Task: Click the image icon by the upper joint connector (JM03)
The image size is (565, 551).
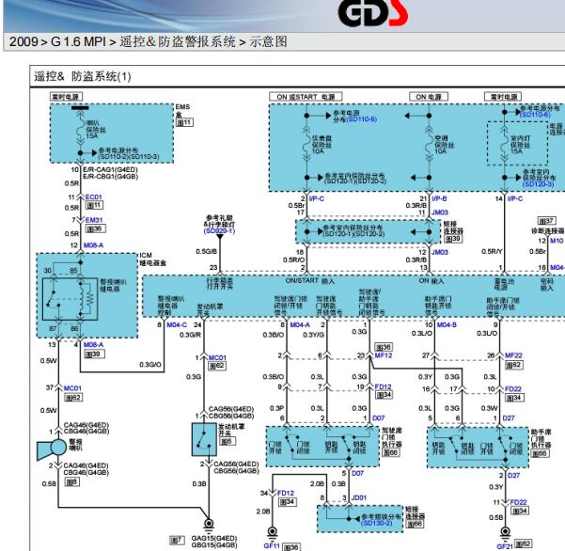Action: click(x=453, y=239)
